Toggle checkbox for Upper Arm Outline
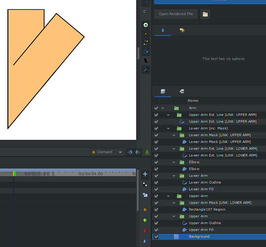Screen dimensions: 266x247 [x=156, y=223]
